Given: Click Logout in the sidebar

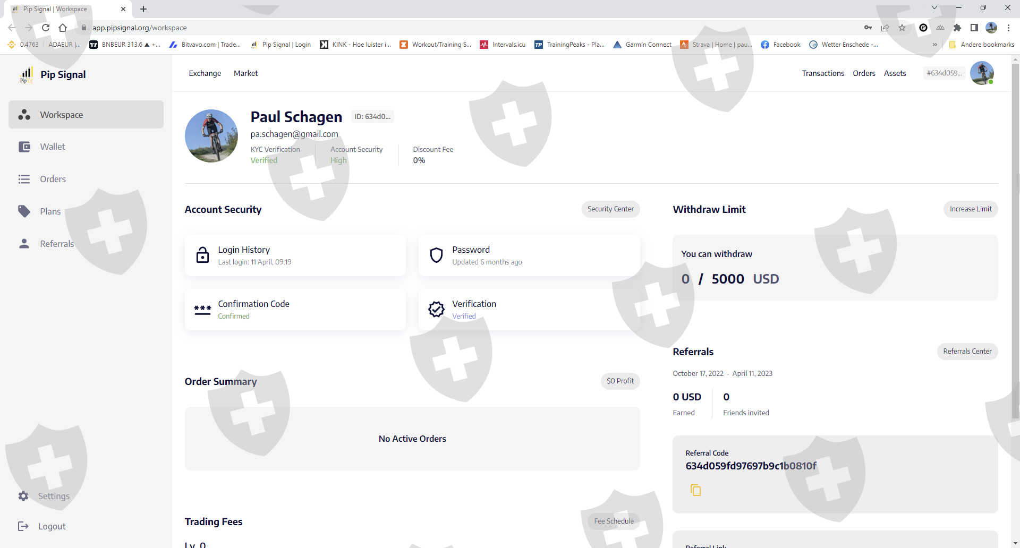Looking at the screenshot, I should [x=52, y=526].
